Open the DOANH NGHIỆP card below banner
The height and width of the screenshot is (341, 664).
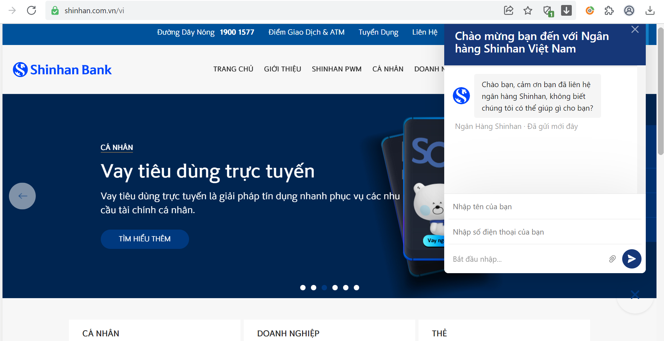tap(329, 330)
